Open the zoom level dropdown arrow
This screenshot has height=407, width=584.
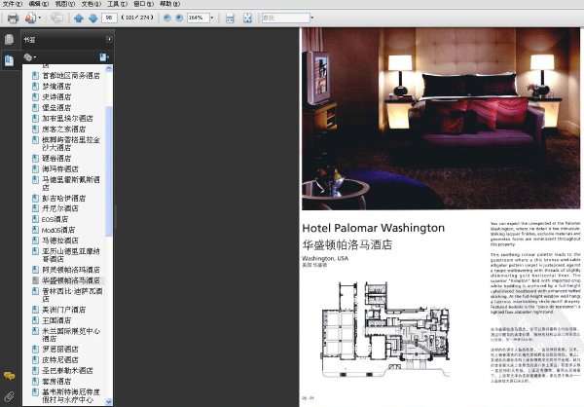212,18
